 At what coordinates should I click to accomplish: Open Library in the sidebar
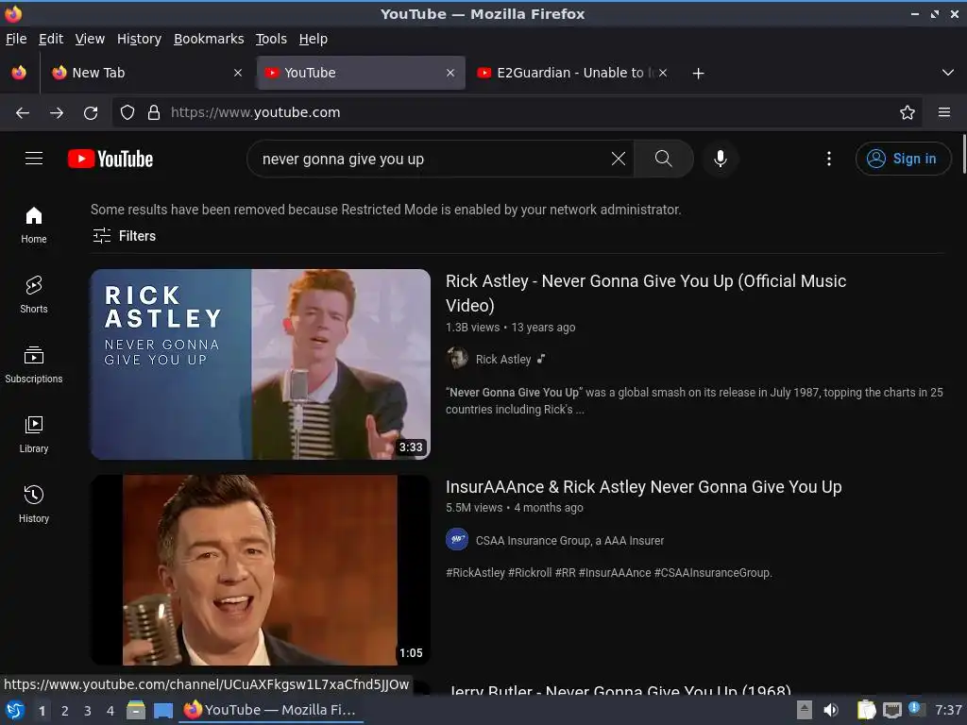click(34, 434)
